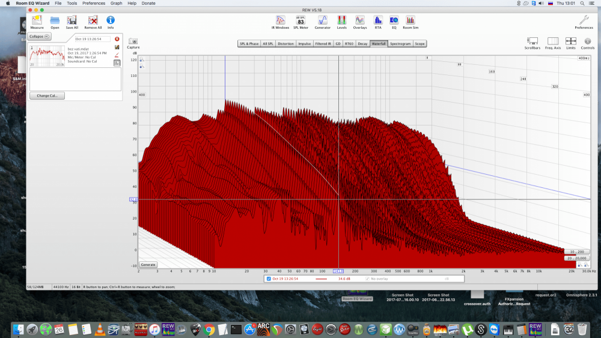Image resolution: width=601 pixels, height=338 pixels.
Task: Click Remove All measurements icon
Action: (x=93, y=22)
